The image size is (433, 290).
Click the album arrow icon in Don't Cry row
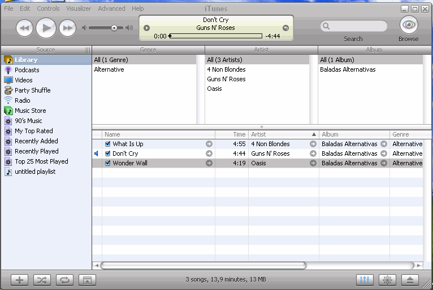coord(384,153)
